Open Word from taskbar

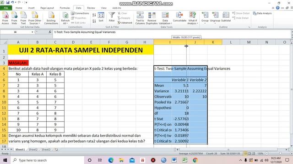[x=174, y=160]
